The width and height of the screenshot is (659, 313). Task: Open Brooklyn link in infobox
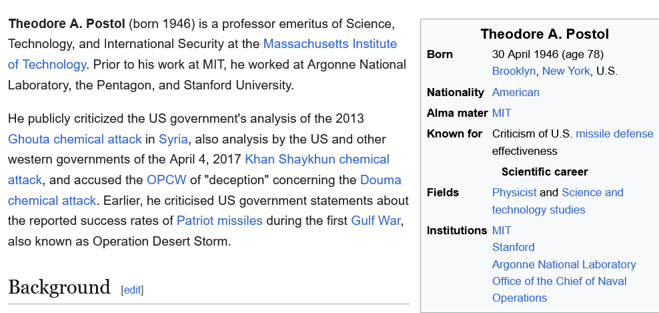click(514, 71)
